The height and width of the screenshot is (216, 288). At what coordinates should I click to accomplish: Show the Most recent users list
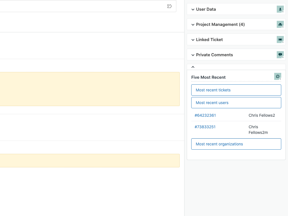236,103
